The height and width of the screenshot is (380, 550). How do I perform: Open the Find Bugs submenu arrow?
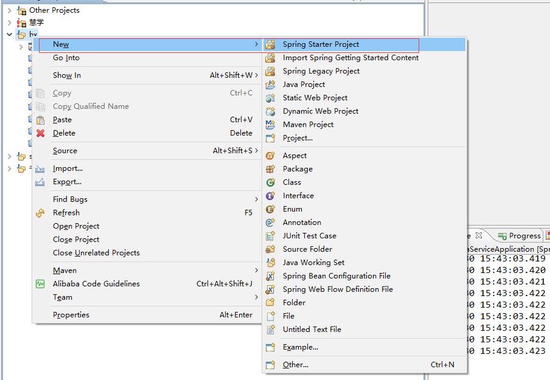(x=256, y=199)
